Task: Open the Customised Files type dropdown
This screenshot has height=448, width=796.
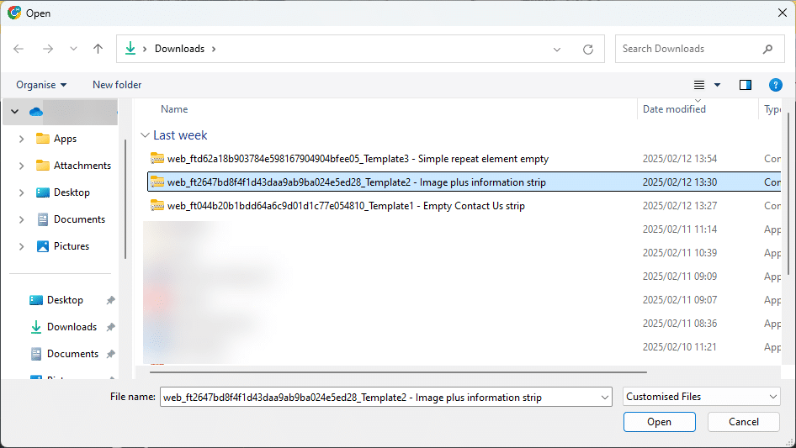Action: pyautogui.click(x=702, y=397)
